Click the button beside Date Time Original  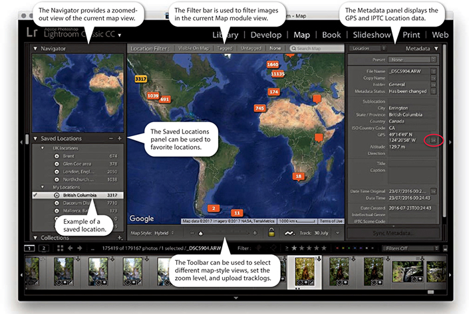coord(433,191)
